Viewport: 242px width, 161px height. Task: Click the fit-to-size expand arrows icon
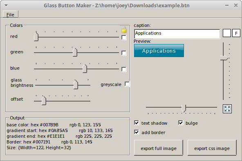(227, 109)
